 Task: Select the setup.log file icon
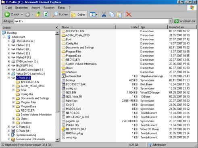(63, 138)
